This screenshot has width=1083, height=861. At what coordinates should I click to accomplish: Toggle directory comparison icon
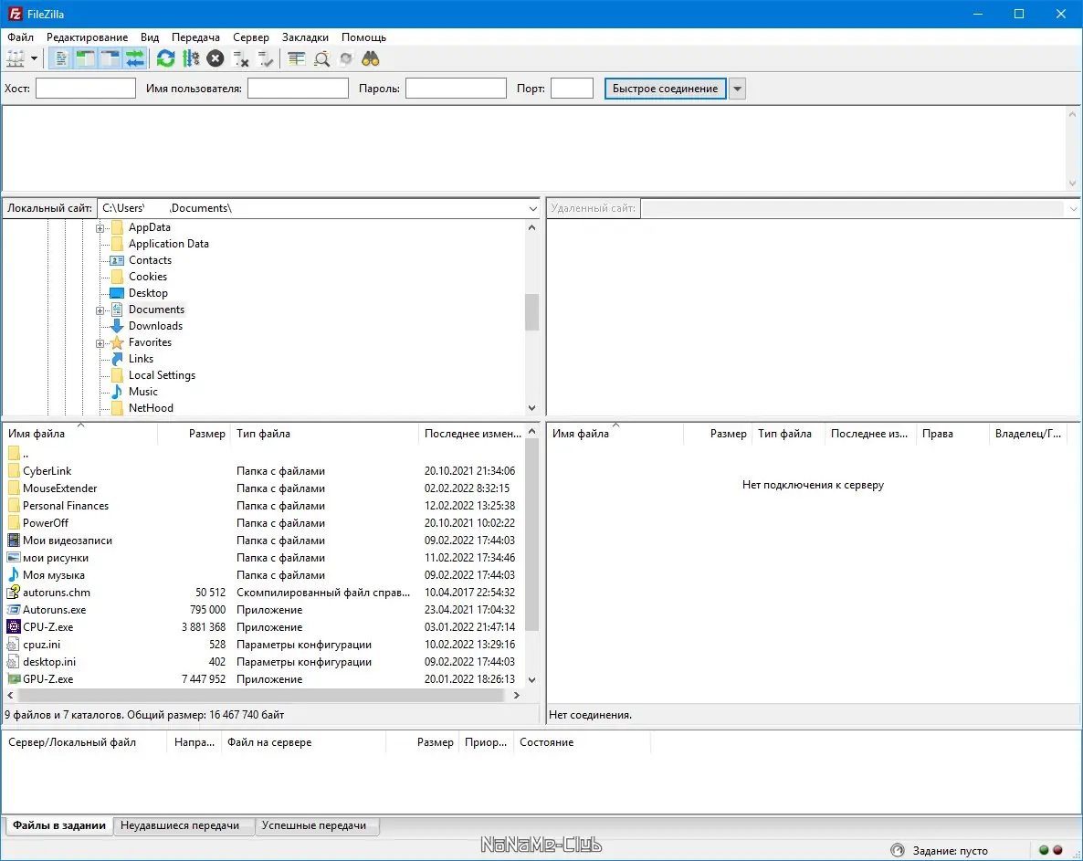point(321,59)
